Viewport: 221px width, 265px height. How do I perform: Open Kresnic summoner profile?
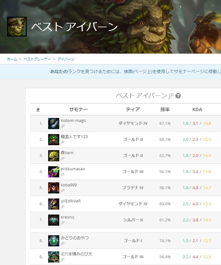[68, 217]
